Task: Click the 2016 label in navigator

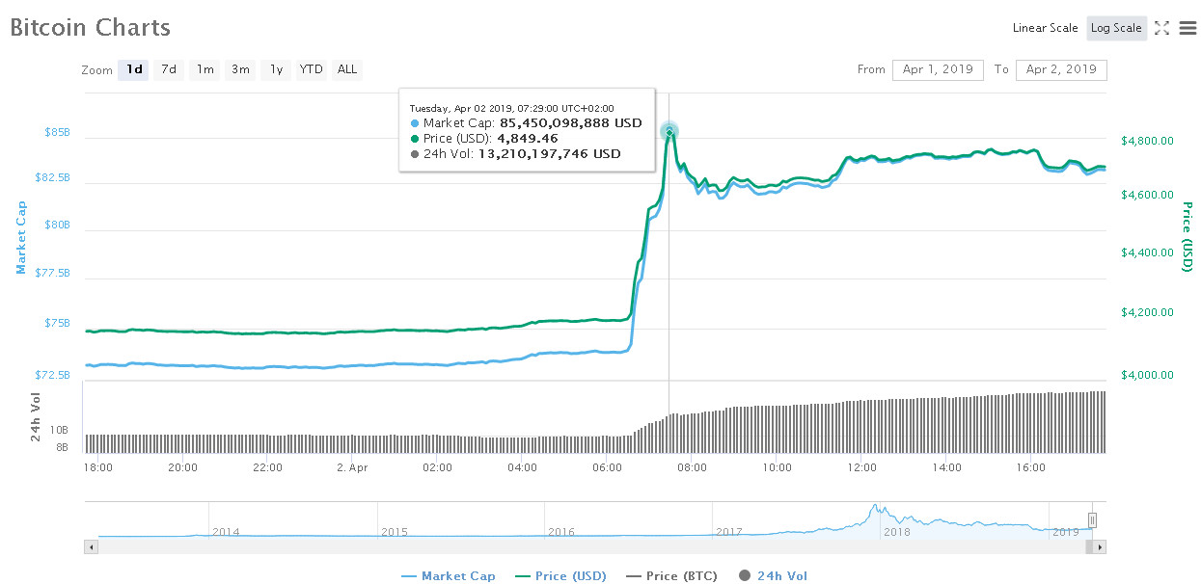Action: click(x=561, y=532)
